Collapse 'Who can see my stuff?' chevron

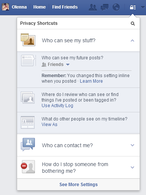click(x=132, y=40)
